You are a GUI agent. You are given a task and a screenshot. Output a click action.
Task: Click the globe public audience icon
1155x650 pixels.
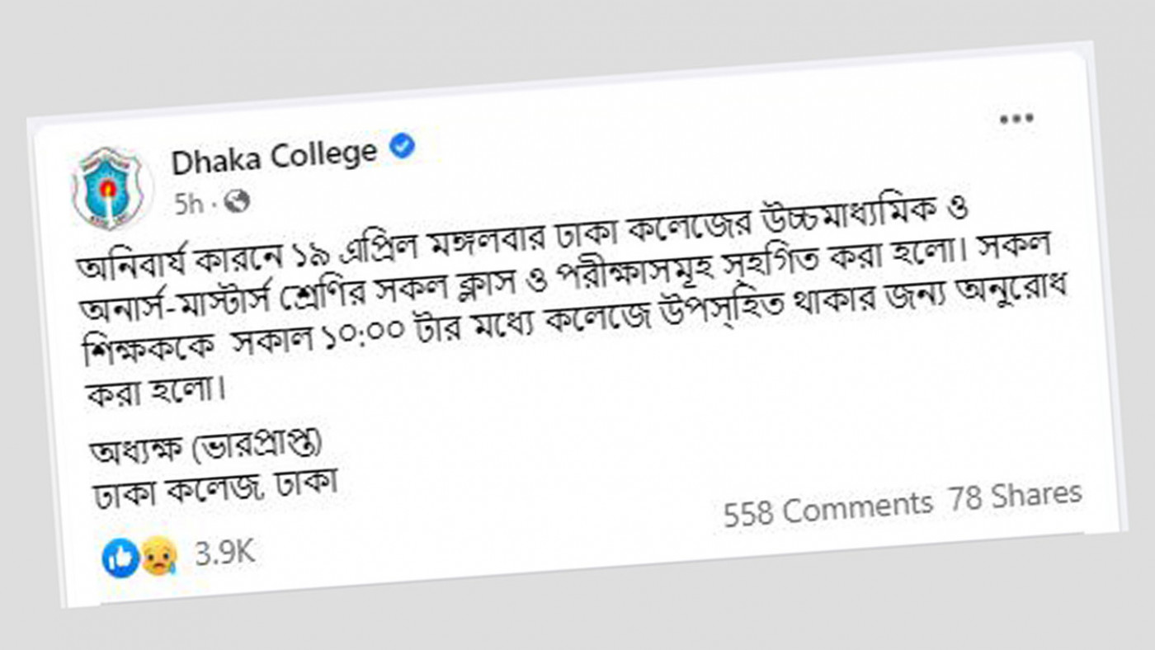tap(236, 201)
